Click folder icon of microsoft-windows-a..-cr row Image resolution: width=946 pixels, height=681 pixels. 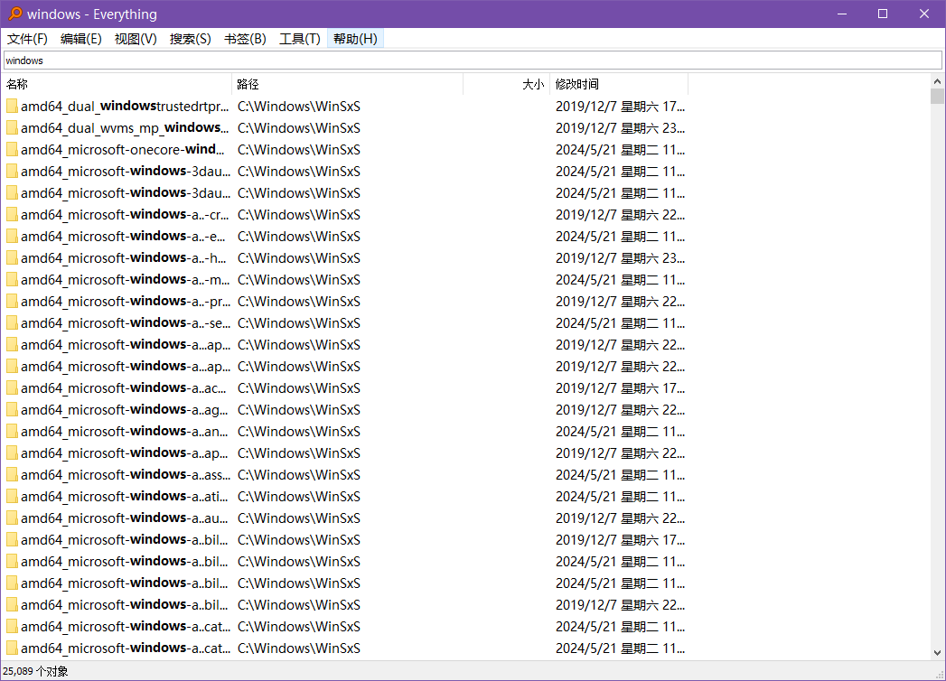pos(12,215)
